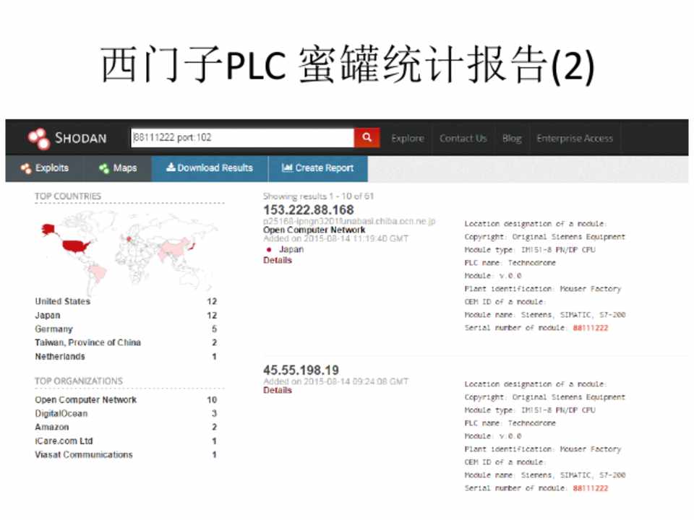This screenshot has height=520, width=694.
Task: Click the red search magnifier button
Action: 367,138
